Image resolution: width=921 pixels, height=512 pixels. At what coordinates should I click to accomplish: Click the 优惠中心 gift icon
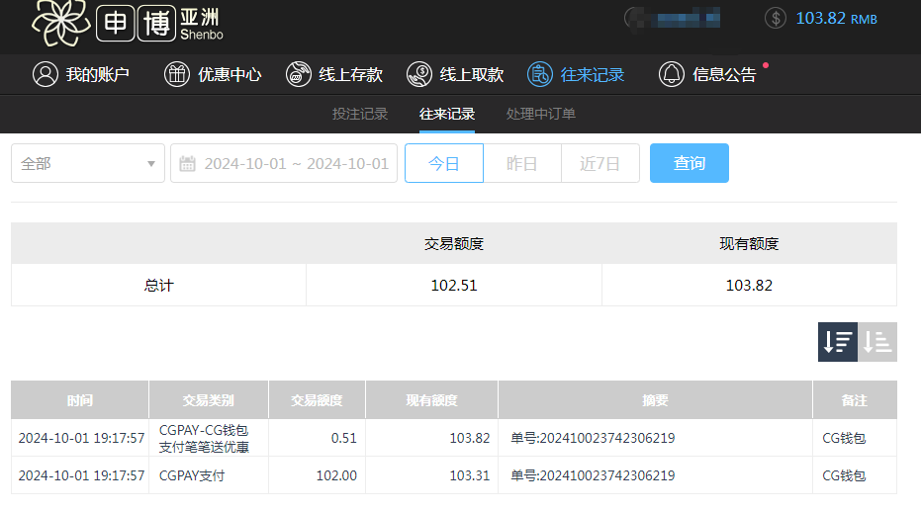pyautogui.click(x=176, y=74)
